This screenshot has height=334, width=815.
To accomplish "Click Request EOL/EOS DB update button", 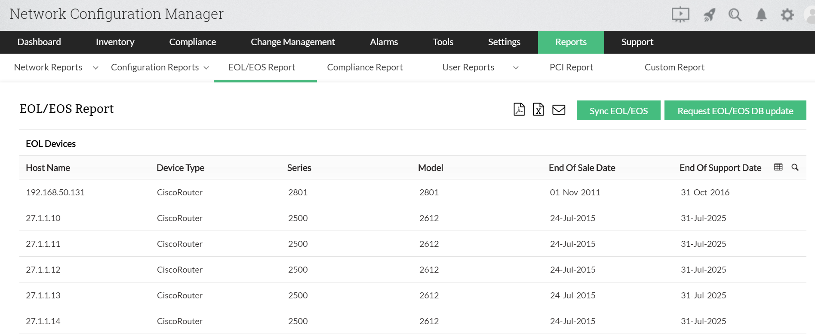I will click(x=735, y=111).
